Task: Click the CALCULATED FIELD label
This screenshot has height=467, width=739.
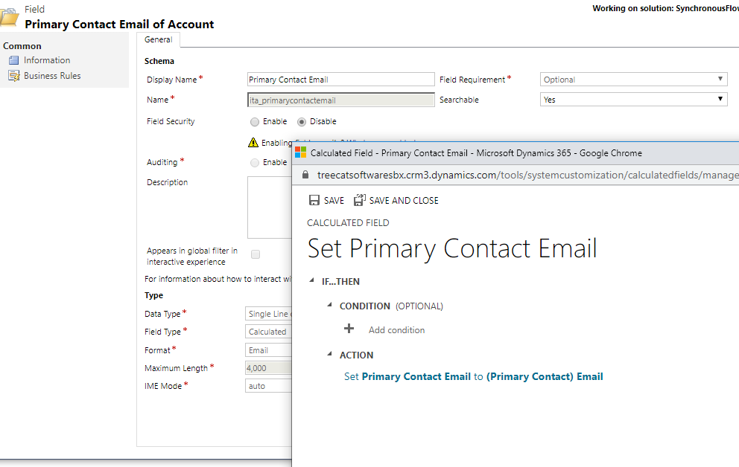Action: point(349,223)
